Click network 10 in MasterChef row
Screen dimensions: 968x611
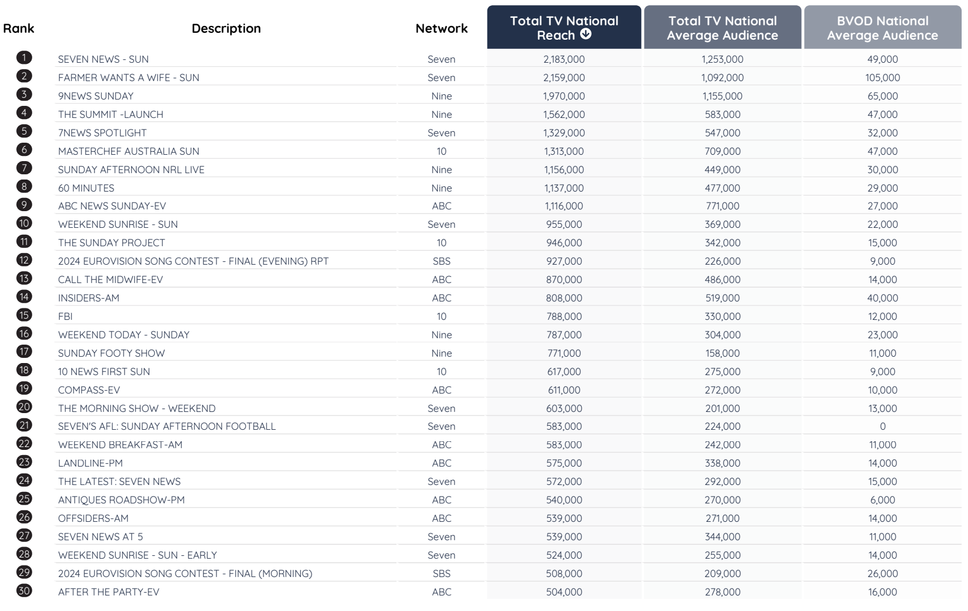[441, 151]
